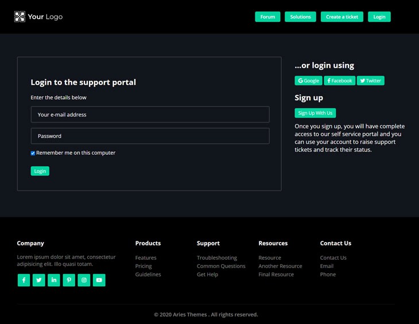Open the Pinterest footer social icon

(x=69, y=280)
